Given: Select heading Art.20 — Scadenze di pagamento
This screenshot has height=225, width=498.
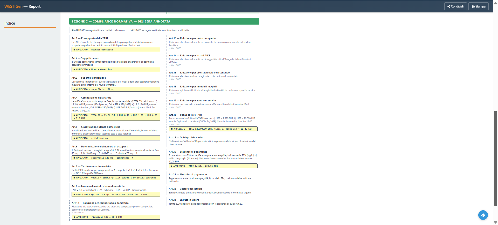Looking at the screenshot, I should [188, 152].
